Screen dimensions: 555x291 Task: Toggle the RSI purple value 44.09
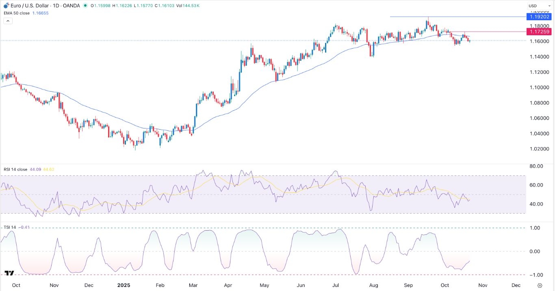point(36,169)
